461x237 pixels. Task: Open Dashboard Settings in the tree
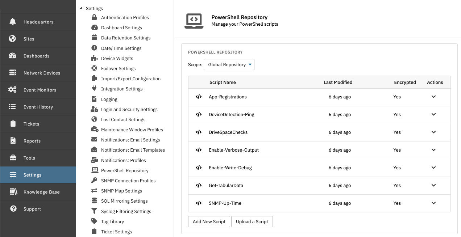tap(121, 27)
